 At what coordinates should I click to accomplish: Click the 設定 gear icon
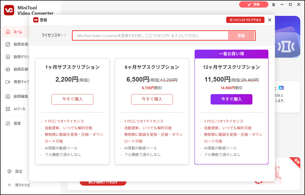[9, 171]
